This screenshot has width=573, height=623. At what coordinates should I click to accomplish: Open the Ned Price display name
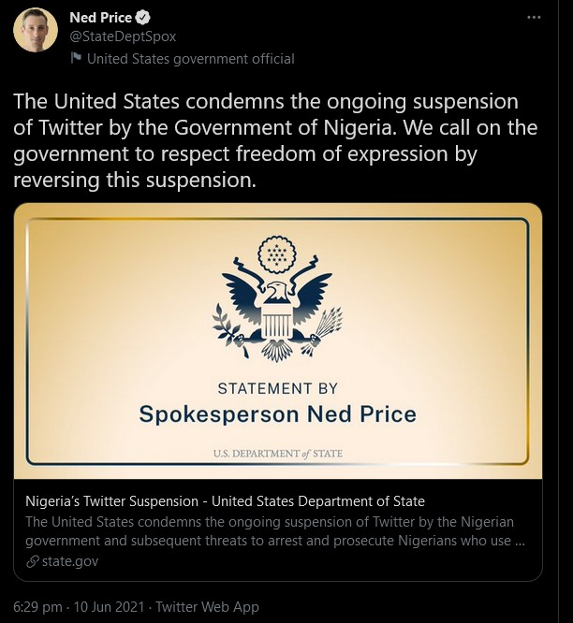pyautogui.click(x=100, y=18)
